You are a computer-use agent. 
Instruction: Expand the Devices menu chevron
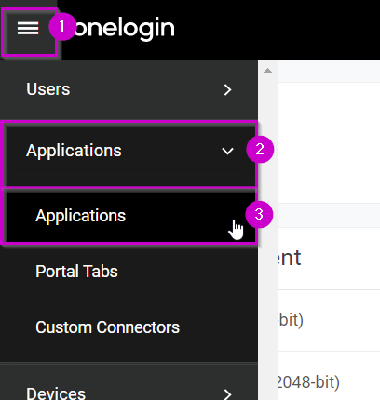[227, 394]
